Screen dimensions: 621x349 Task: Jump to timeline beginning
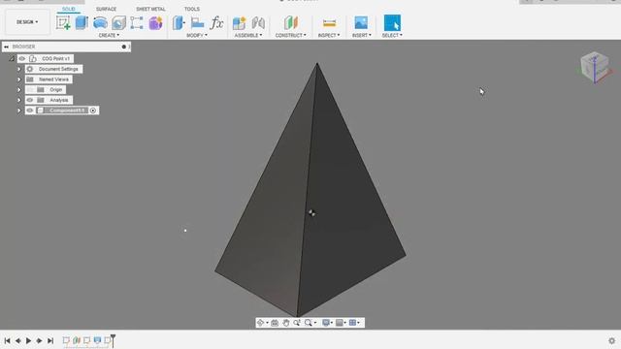[x=7, y=340]
